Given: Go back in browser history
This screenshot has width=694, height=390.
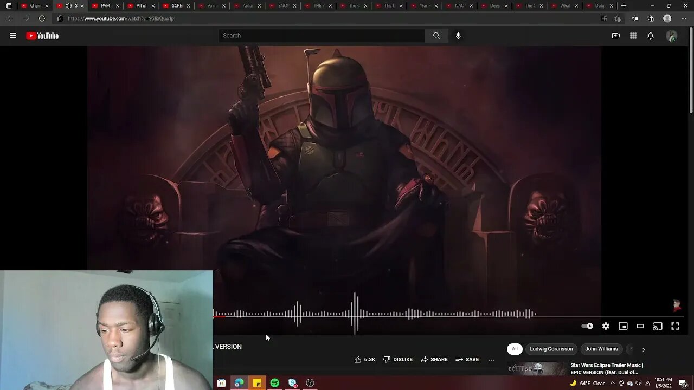Looking at the screenshot, I should tap(10, 18).
